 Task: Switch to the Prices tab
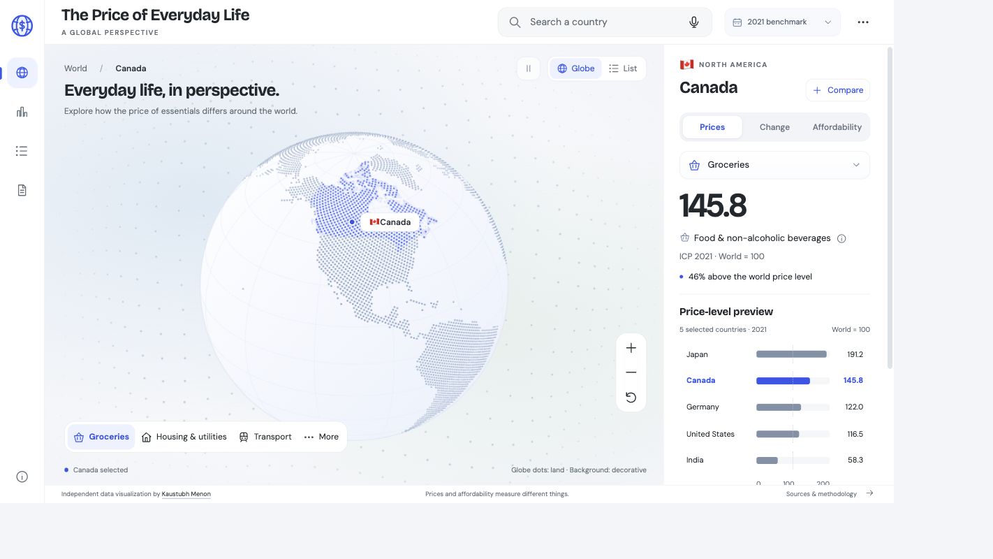[x=712, y=127]
